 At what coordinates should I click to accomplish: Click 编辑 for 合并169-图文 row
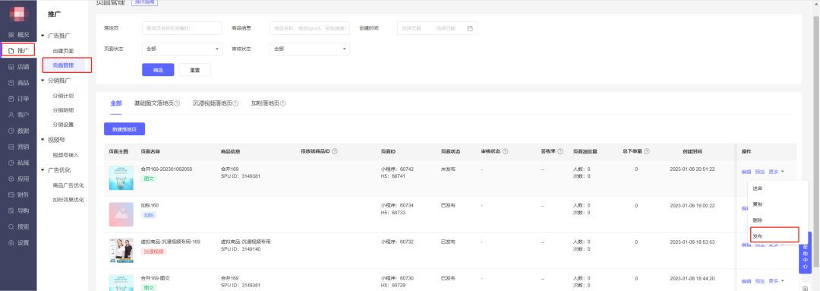746,281
